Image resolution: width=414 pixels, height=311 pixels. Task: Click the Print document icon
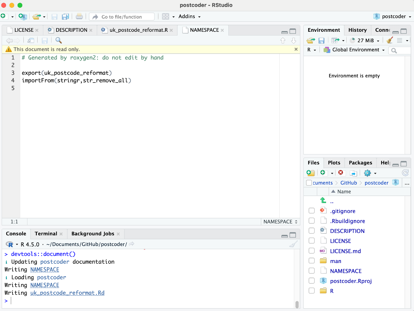tap(79, 16)
